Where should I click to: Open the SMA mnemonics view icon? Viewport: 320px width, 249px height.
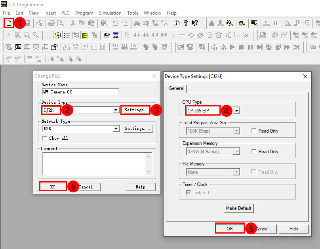click(107, 35)
